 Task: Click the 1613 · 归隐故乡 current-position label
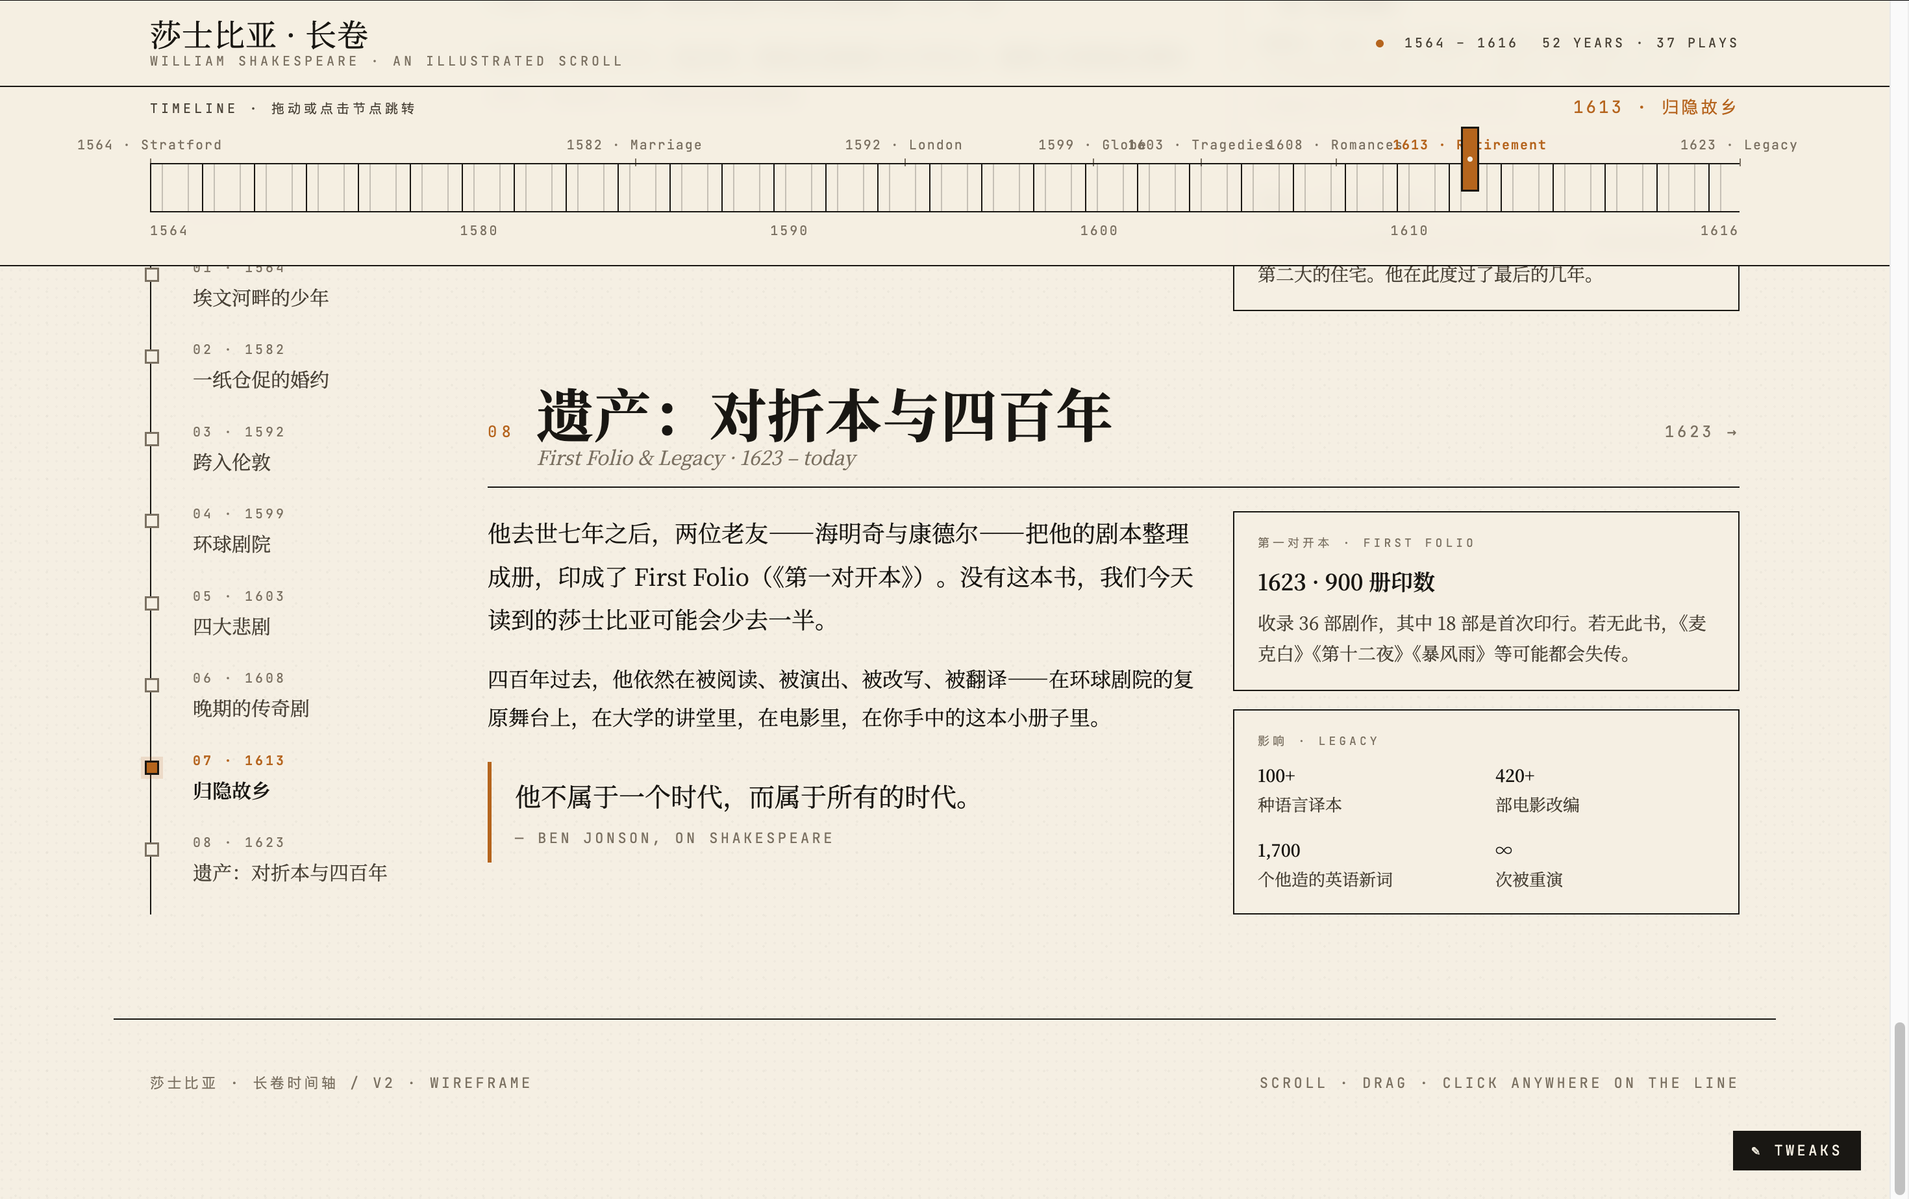(x=1655, y=107)
